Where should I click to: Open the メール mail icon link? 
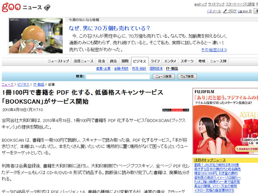click(x=214, y=11)
